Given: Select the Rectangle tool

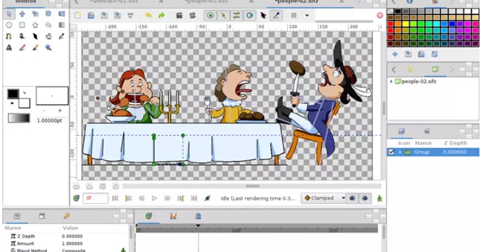Looking at the screenshot, I should click(x=22, y=25).
